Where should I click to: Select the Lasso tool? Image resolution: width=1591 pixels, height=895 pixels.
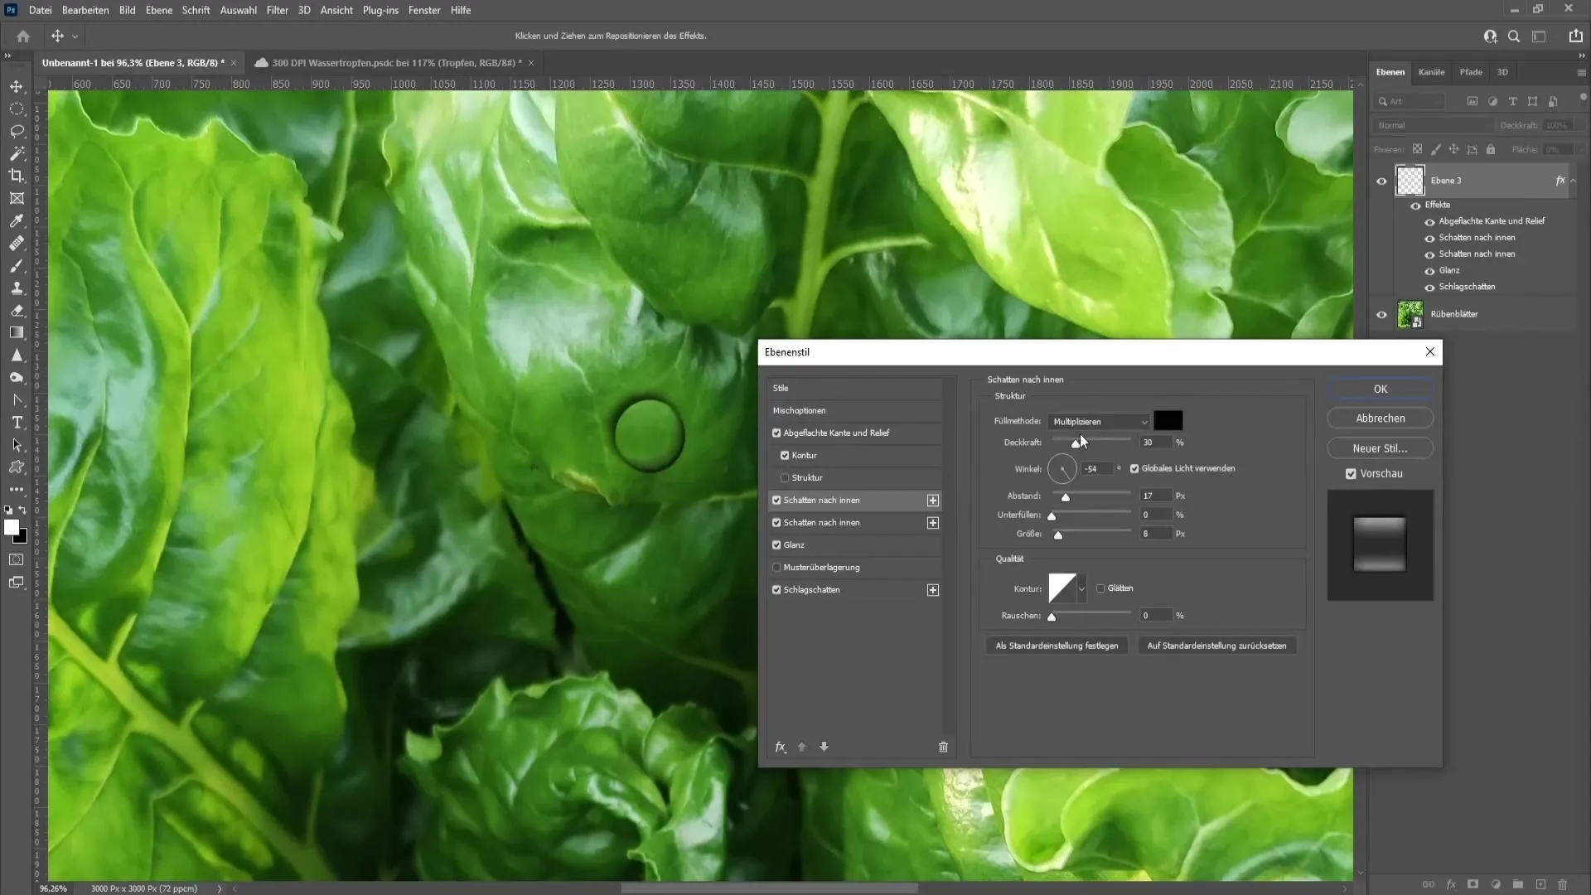[x=17, y=131]
